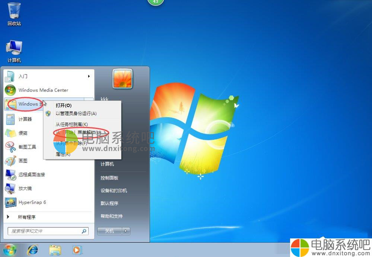Open 计算机 in the Start menu right pane
This screenshot has height=257, width=372.
click(x=107, y=164)
